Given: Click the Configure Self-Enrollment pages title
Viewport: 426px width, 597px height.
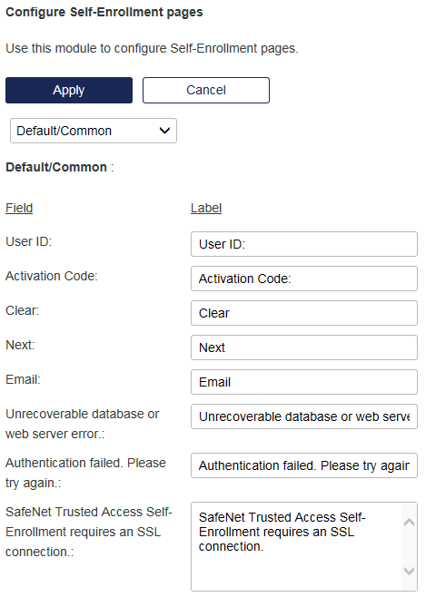Looking at the screenshot, I should click(104, 12).
